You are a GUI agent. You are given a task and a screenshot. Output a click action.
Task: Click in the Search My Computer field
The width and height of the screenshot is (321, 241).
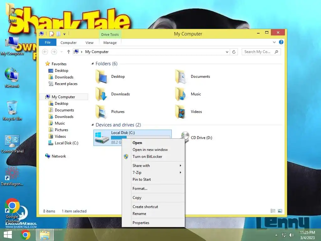click(x=261, y=52)
